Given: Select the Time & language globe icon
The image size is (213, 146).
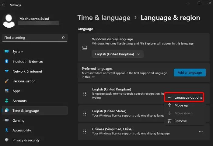Looking at the screenshot, I should tap(6, 110).
